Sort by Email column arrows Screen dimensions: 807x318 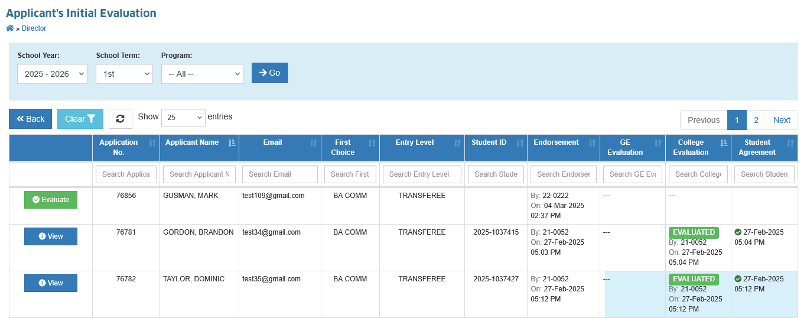[x=313, y=142]
